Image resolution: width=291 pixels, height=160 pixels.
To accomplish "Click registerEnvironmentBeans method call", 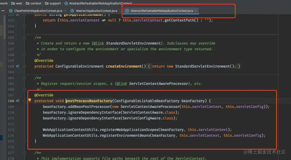I will [x=125, y=135].
